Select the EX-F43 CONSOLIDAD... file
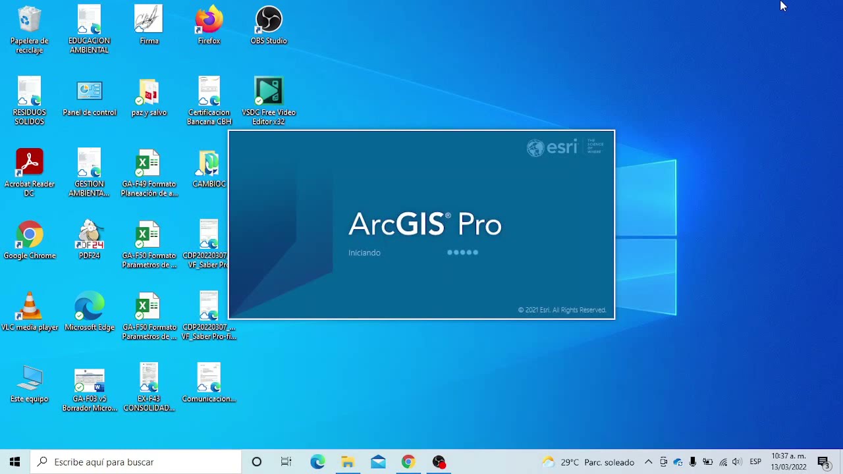This screenshot has height=474, width=843. tap(149, 387)
